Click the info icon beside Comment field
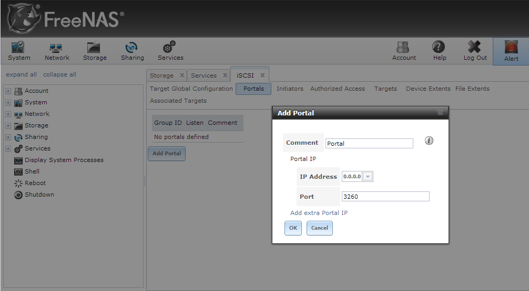The height and width of the screenshot is (291, 529). [429, 141]
